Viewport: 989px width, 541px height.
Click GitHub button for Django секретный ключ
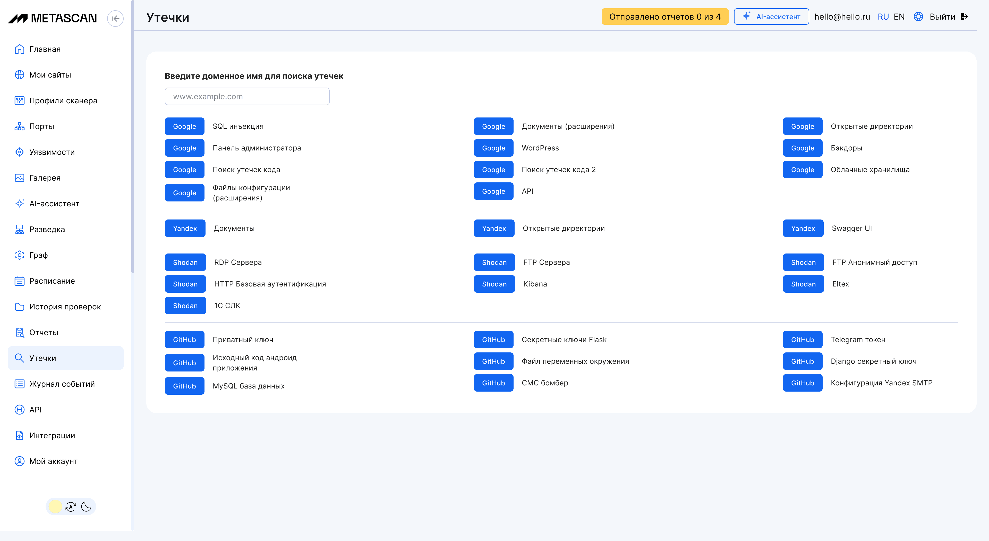(x=803, y=361)
